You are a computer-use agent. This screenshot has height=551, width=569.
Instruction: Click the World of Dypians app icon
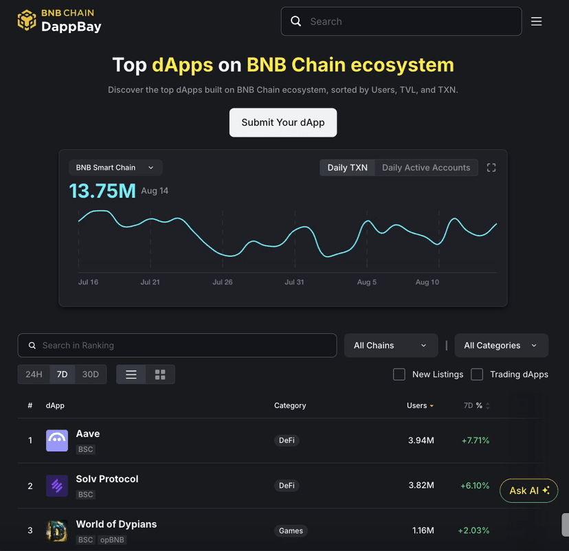point(57,530)
